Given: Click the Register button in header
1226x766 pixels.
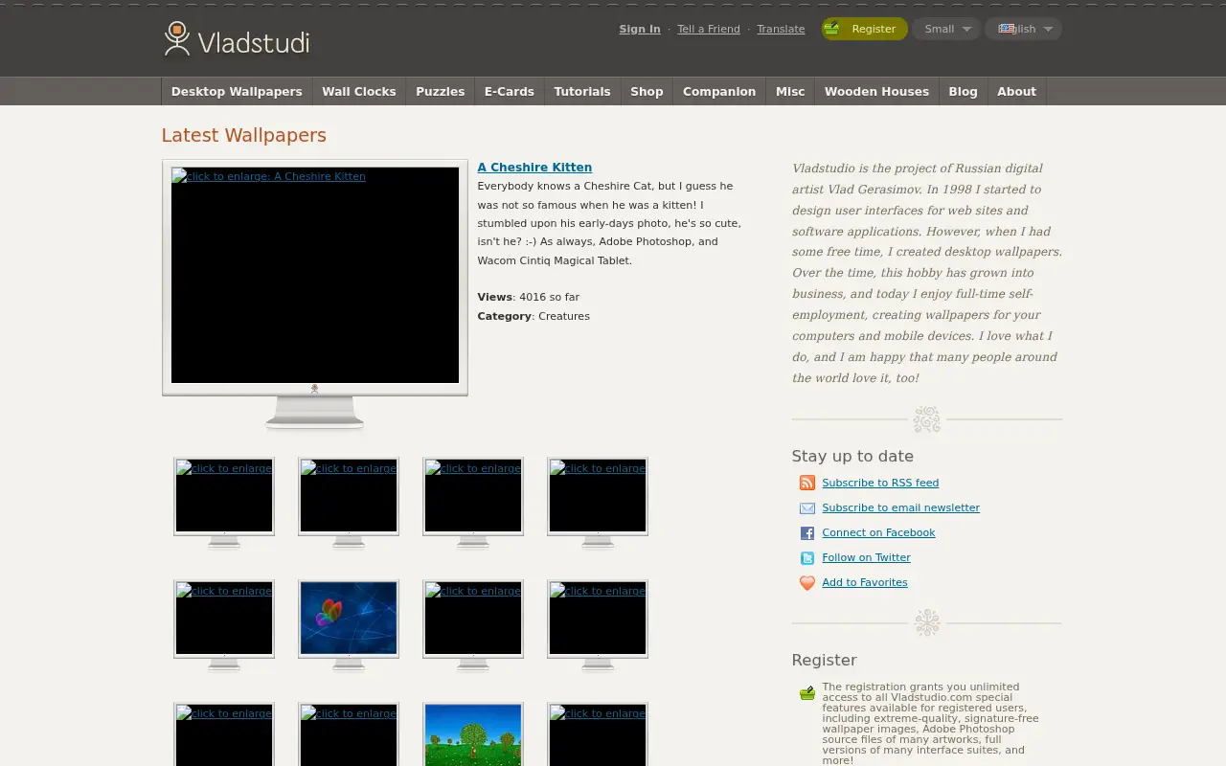Looking at the screenshot, I should click(864, 29).
